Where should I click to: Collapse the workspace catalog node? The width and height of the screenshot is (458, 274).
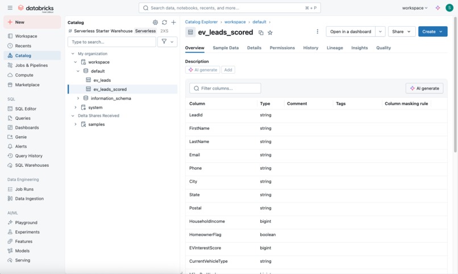tap(76, 62)
